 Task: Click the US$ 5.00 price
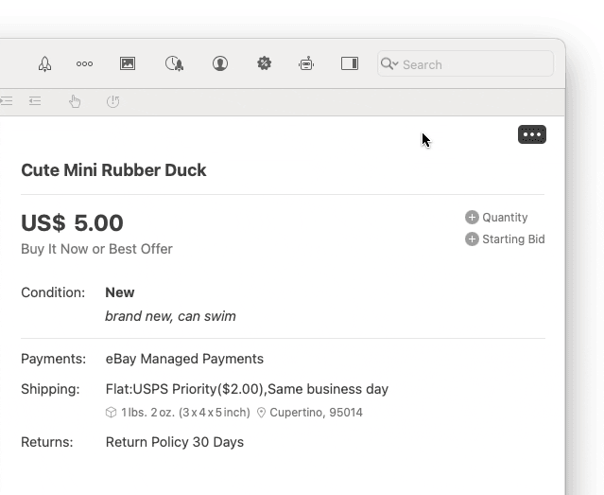point(72,223)
